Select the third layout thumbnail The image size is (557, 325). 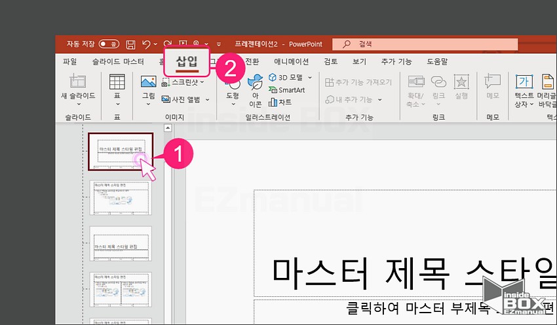coord(121,244)
